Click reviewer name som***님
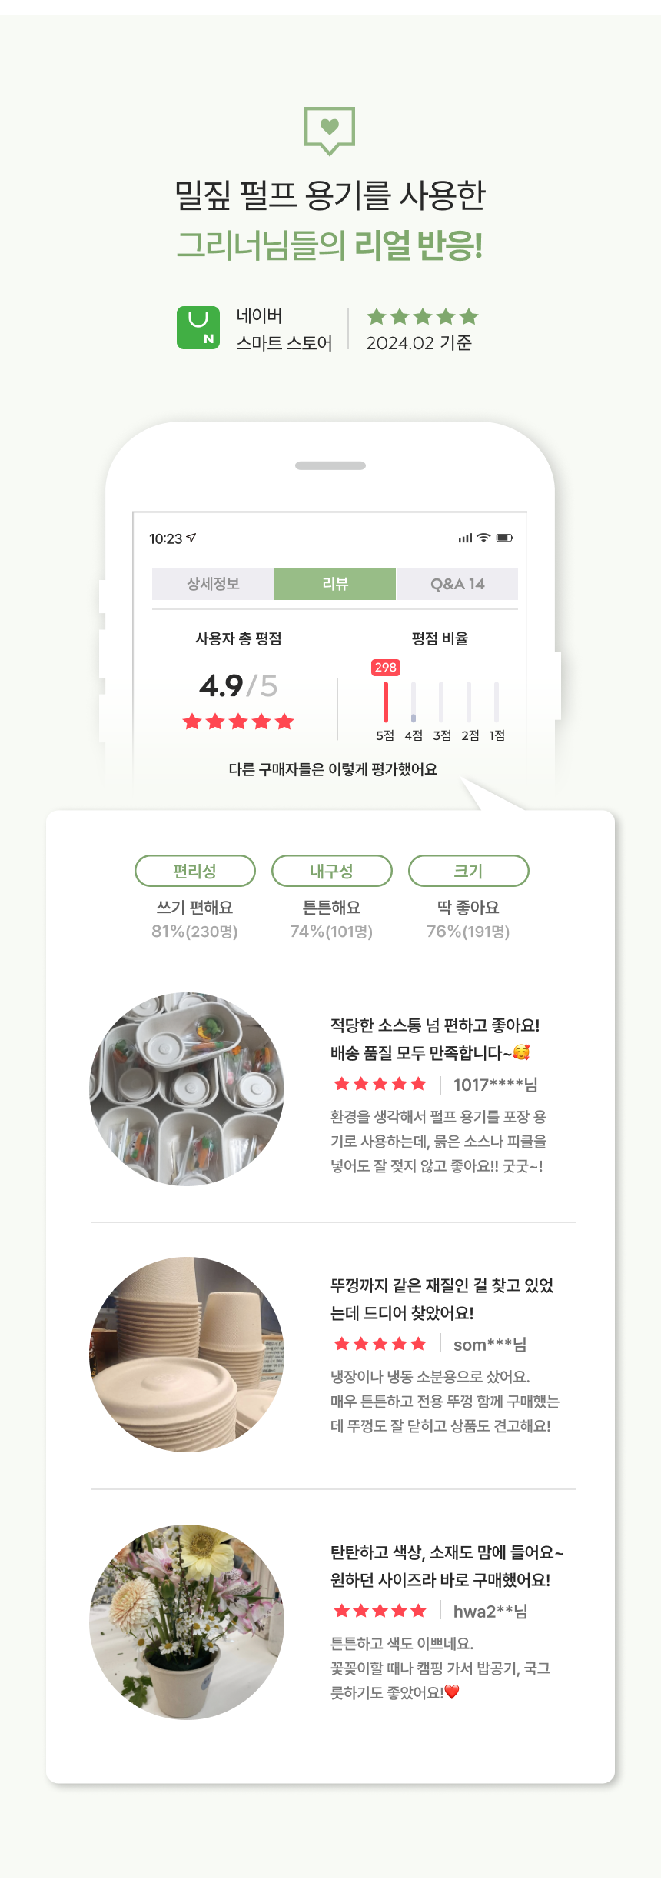The height and width of the screenshot is (1900, 661). pyautogui.click(x=490, y=1345)
